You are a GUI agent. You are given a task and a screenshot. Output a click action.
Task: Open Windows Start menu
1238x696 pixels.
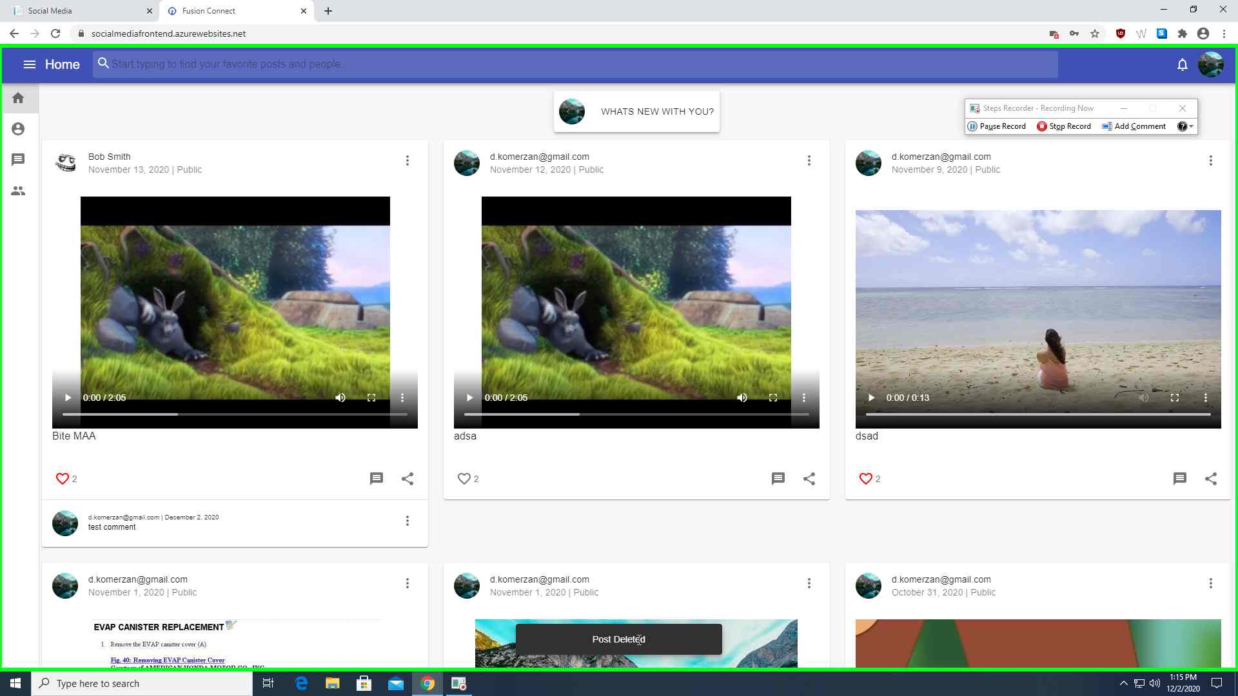click(15, 683)
